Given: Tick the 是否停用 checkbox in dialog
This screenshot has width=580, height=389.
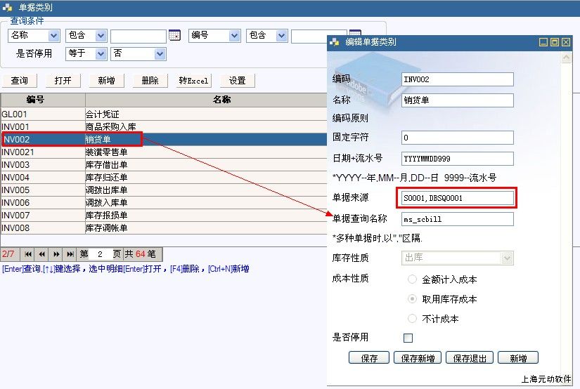Looking at the screenshot, I should click(408, 338).
